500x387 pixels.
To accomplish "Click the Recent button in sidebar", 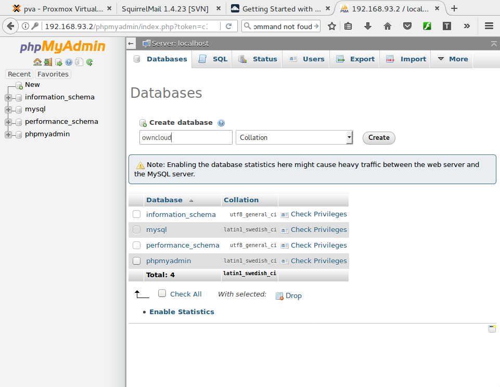I will coord(19,74).
